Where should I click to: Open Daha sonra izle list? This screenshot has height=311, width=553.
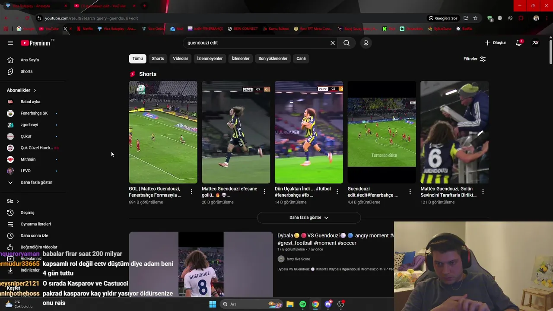[34, 235]
